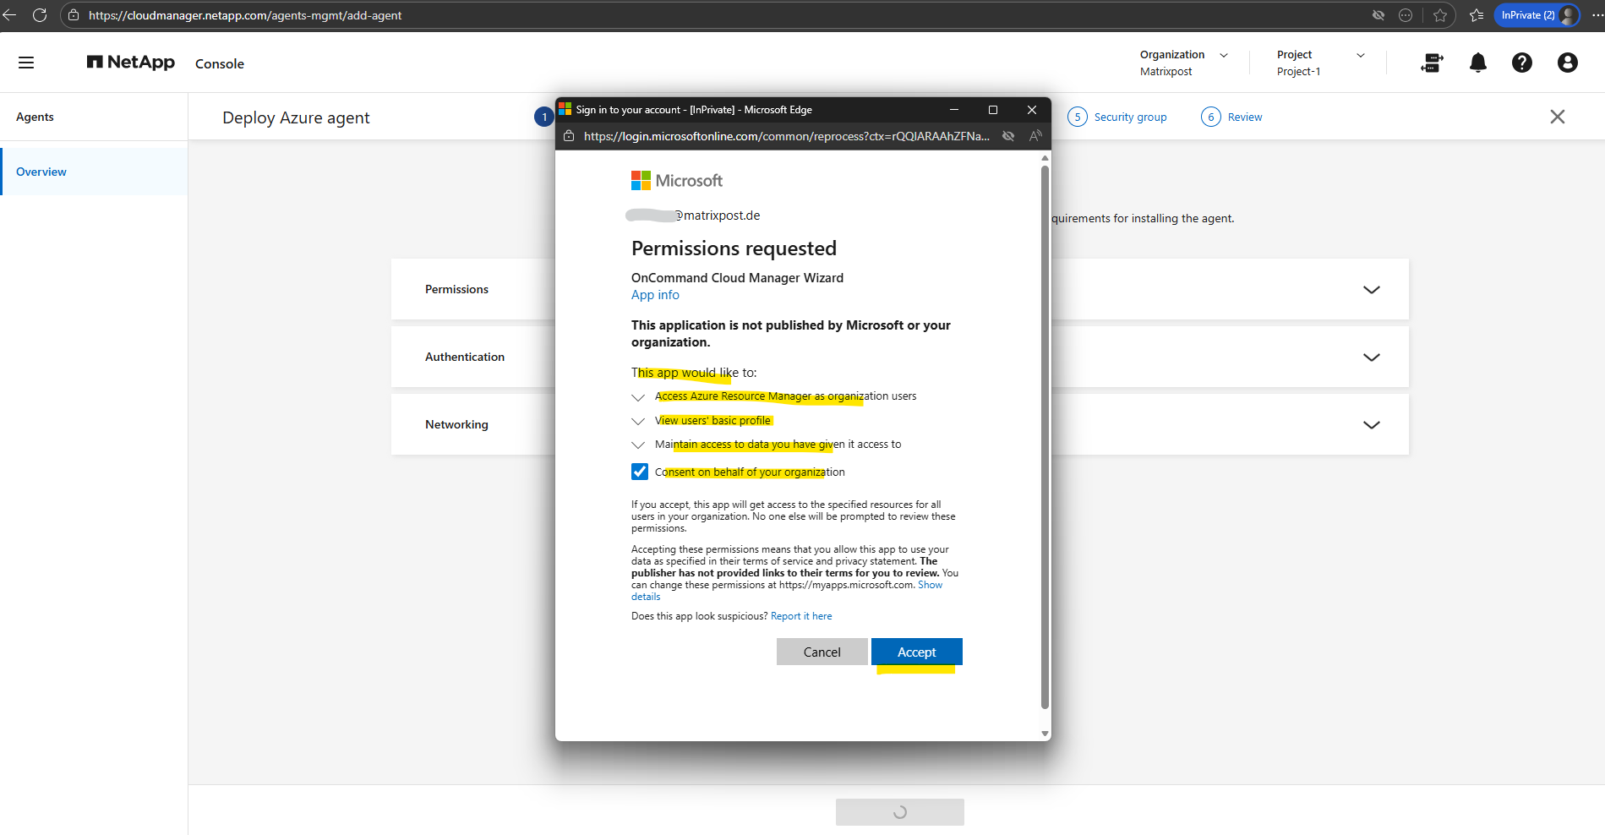Add this page to favorites with star icon
Screen dimensions: 1605x835
[x=1440, y=15]
